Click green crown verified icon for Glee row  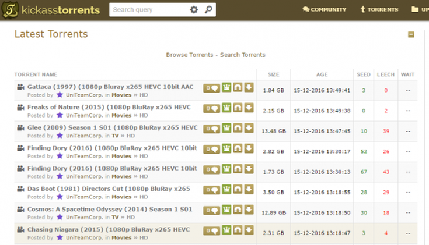226,128
